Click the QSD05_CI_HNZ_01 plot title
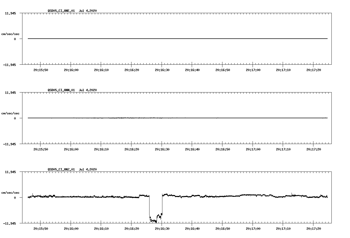Image resolution: width=350 pixels, height=238 pixels. pos(72,169)
